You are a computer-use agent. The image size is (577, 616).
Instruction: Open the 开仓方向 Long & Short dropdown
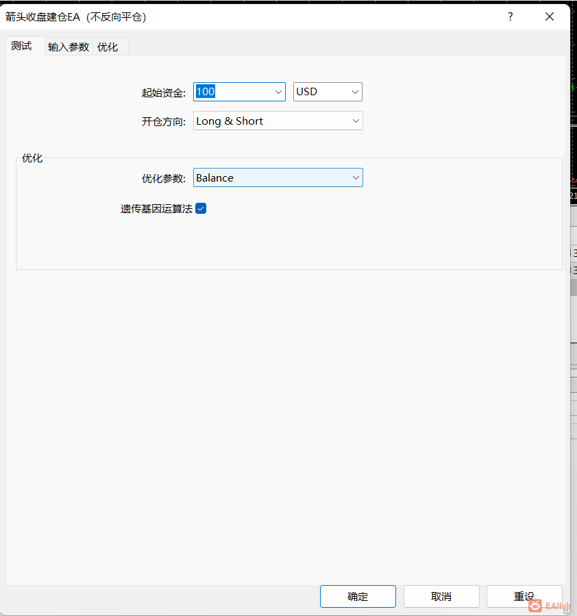(278, 121)
